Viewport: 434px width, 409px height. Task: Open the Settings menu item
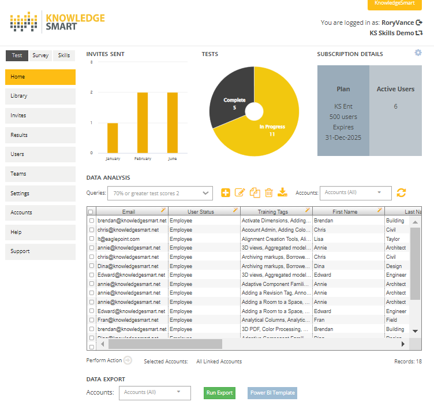40,194
